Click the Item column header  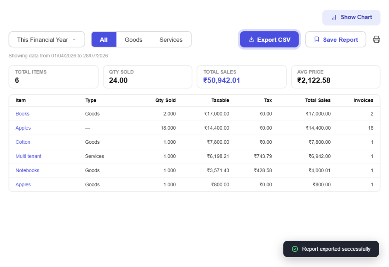(x=21, y=100)
